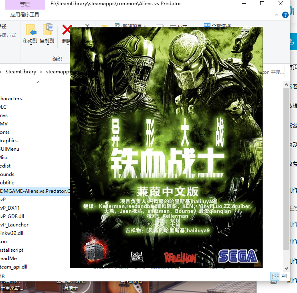
Task: Click the SteamLibrary breadcrumb segment
Action: [21, 72]
